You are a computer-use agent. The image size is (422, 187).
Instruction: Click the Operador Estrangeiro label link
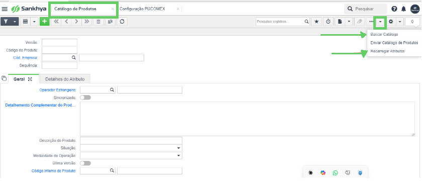[58, 89]
